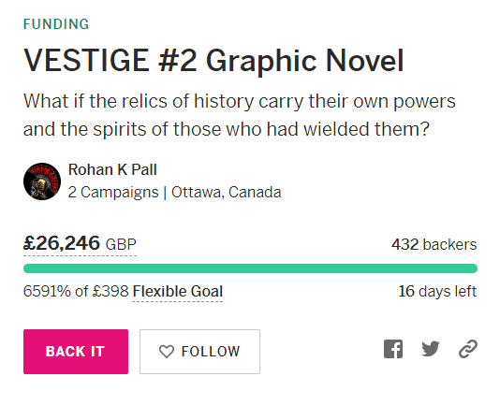Share campaign on Facebook icon
The image size is (500, 420).
click(393, 349)
